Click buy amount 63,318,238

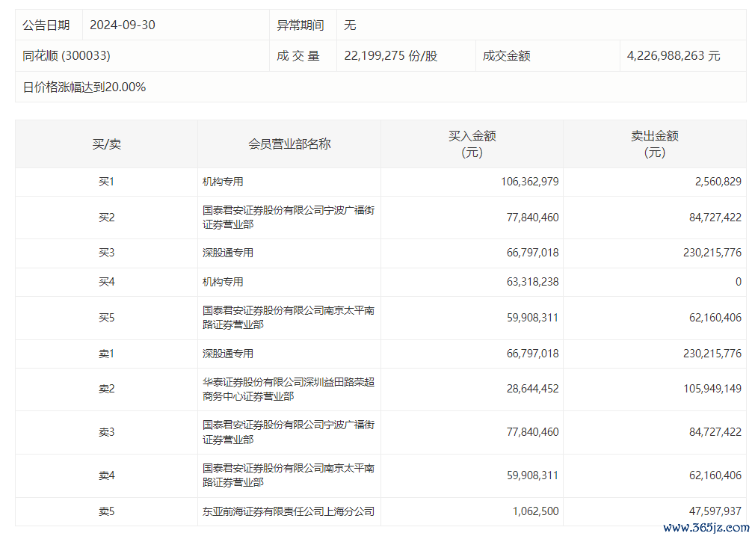[x=532, y=282]
